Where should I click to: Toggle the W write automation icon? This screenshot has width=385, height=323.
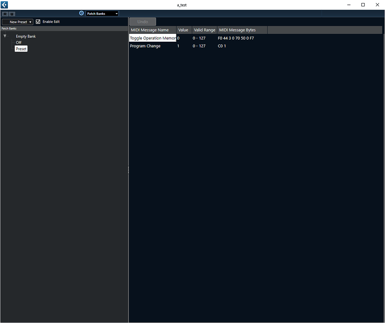click(12, 14)
